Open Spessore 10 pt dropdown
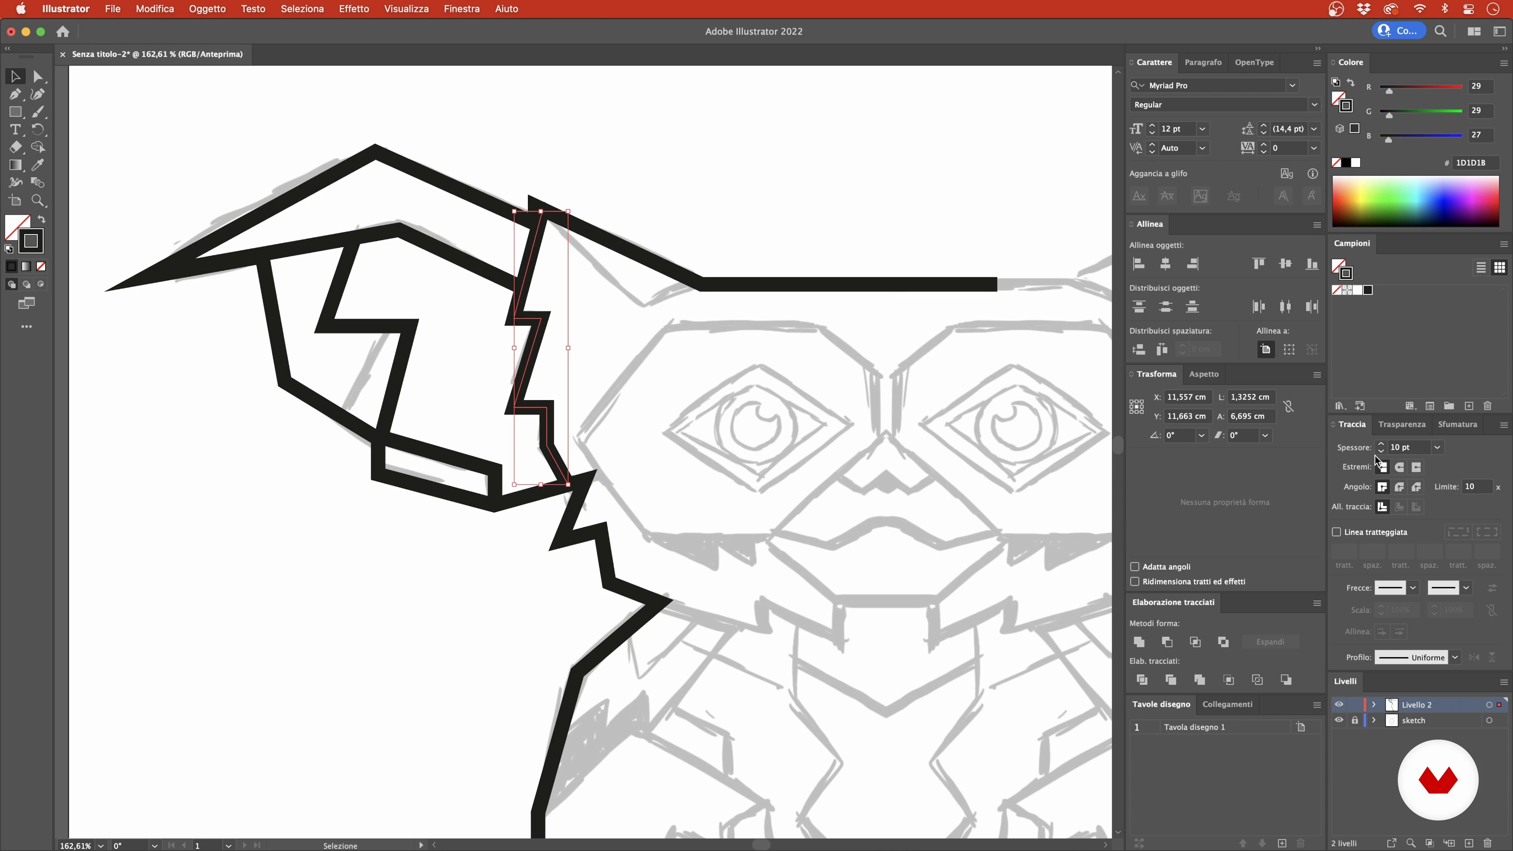 (1437, 448)
